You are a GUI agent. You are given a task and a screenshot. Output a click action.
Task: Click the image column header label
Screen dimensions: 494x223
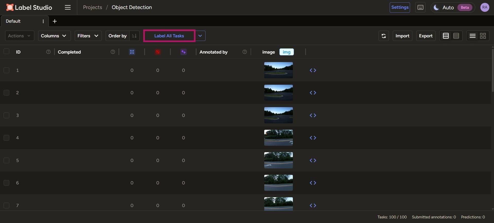(268, 52)
